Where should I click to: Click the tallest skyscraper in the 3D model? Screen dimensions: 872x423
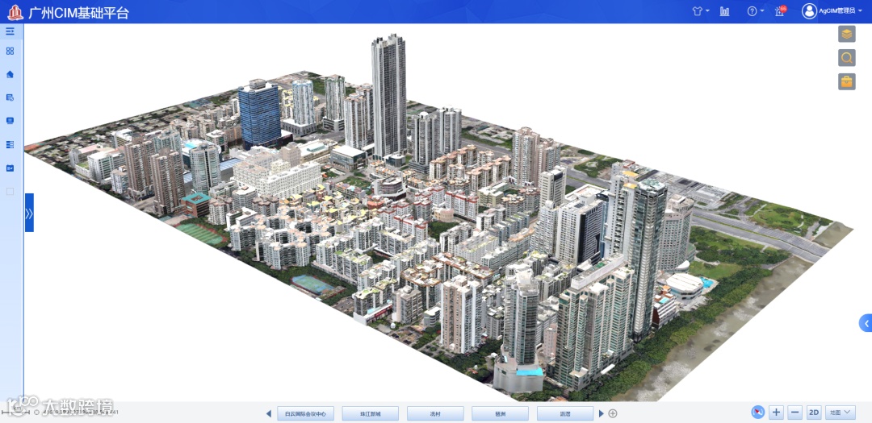point(388,94)
